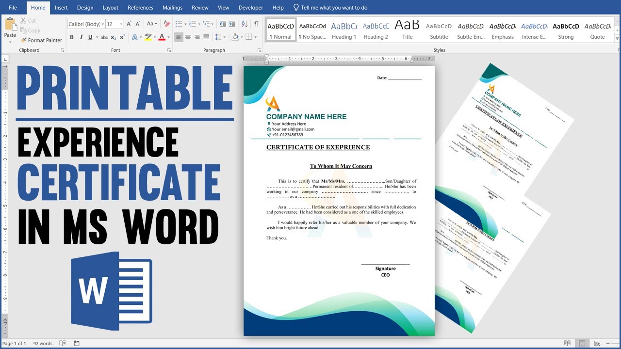Switch to Web Layout view icon
This screenshot has height=349, width=621.
597,344
